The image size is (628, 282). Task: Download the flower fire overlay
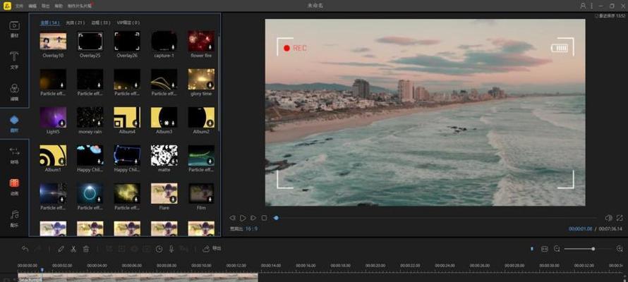point(210,47)
